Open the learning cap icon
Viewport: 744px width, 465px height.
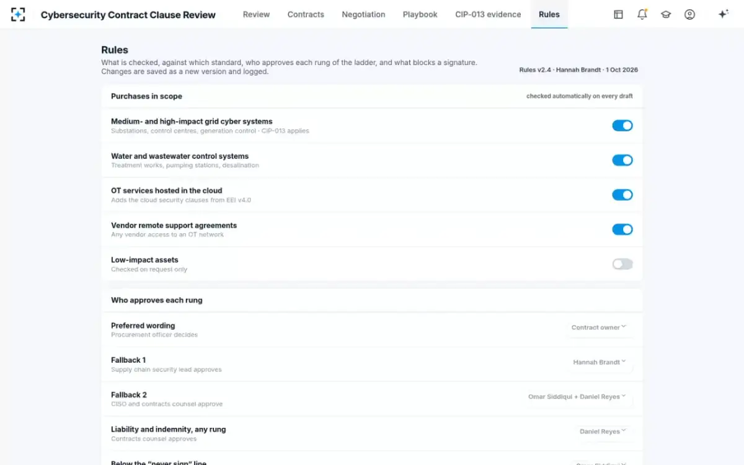click(x=666, y=14)
